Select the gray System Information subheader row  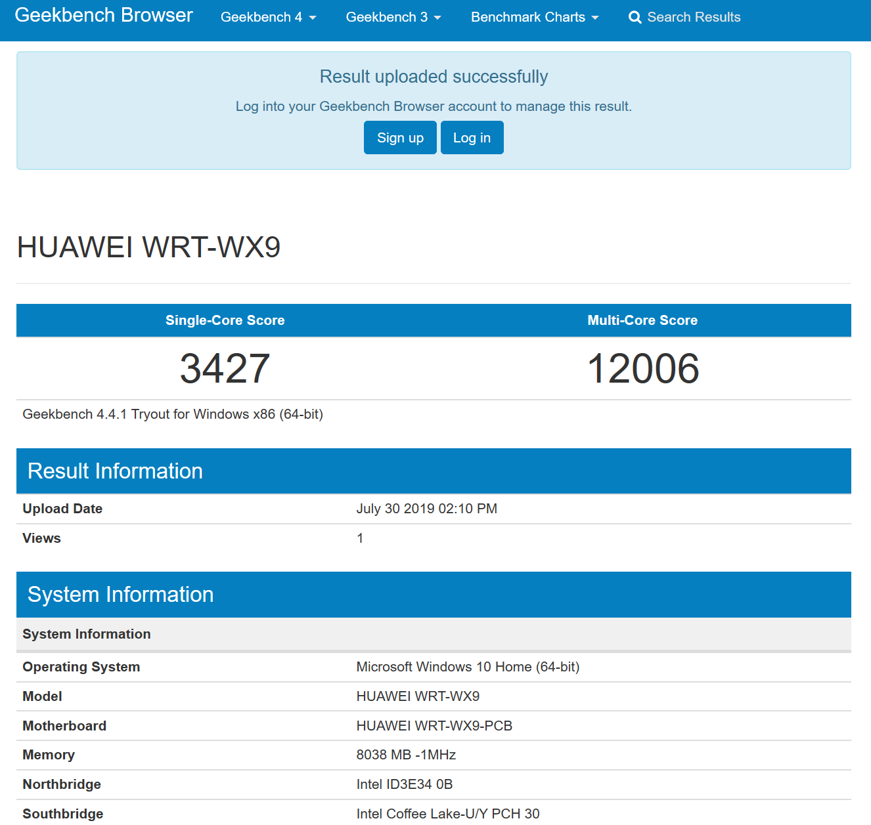(434, 634)
